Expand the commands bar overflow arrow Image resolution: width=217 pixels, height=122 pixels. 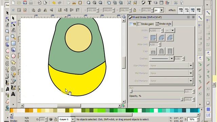pos(207,5)
